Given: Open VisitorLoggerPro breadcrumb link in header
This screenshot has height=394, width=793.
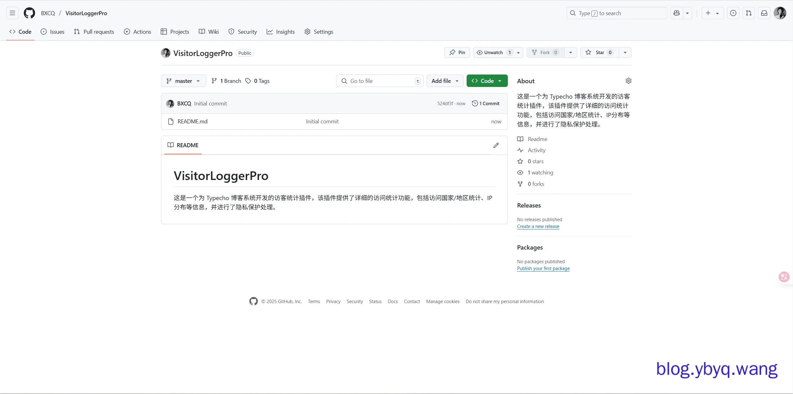Looking at the screenshot, I should point(86,13).
